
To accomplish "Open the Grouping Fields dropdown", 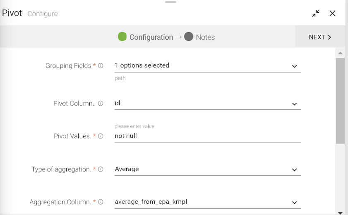I will point(294,66).
